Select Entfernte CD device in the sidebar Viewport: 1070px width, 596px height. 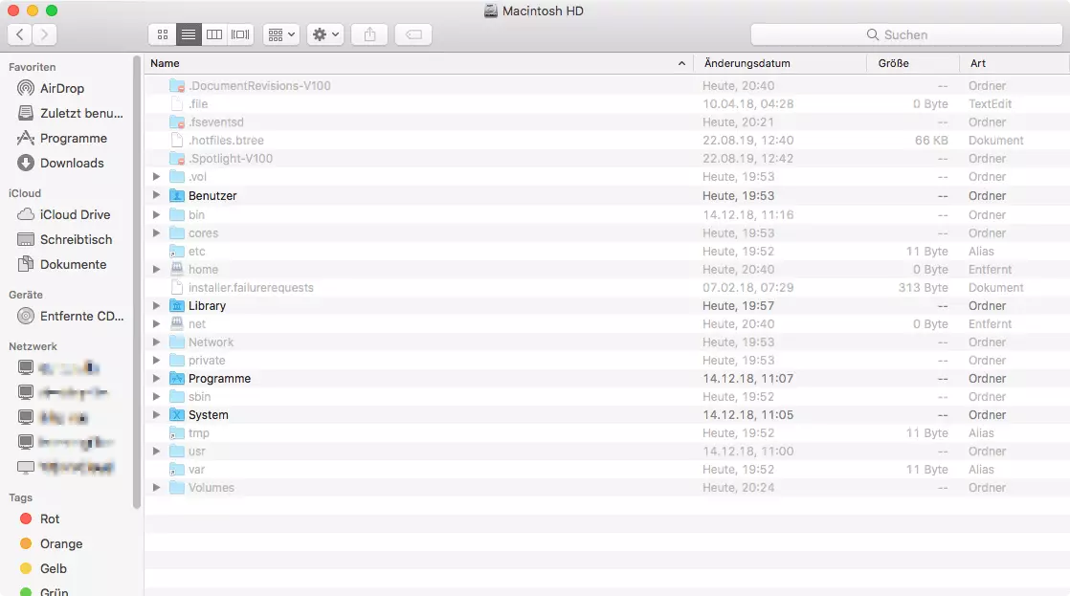click(72, 317)
